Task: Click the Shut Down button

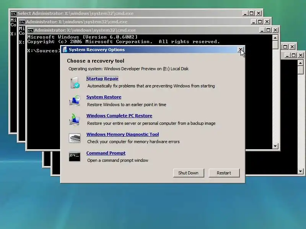Action: (x=189, y=173)
